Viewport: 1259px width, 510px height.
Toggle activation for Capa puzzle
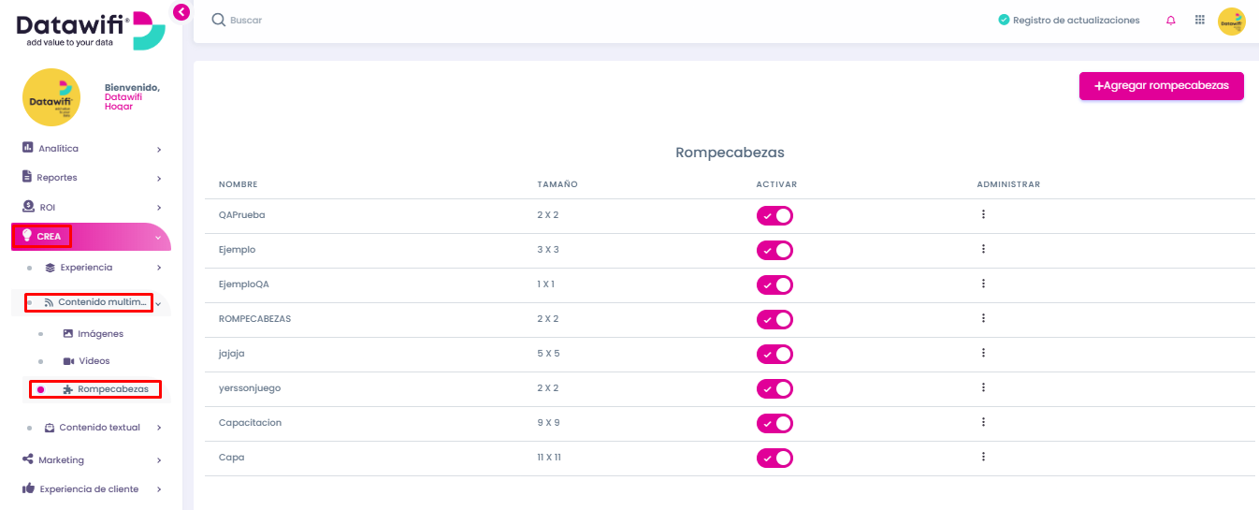coord(774,459)
